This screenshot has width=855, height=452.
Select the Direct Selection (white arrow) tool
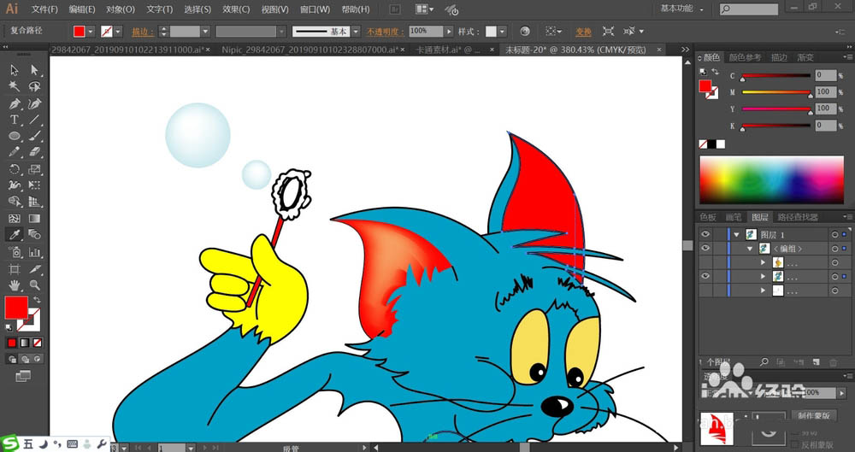(34, 70)
